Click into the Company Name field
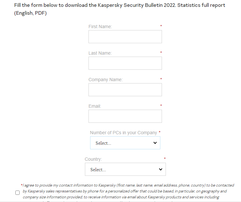Viewport: 241px width, 202px height. (125, 90)
